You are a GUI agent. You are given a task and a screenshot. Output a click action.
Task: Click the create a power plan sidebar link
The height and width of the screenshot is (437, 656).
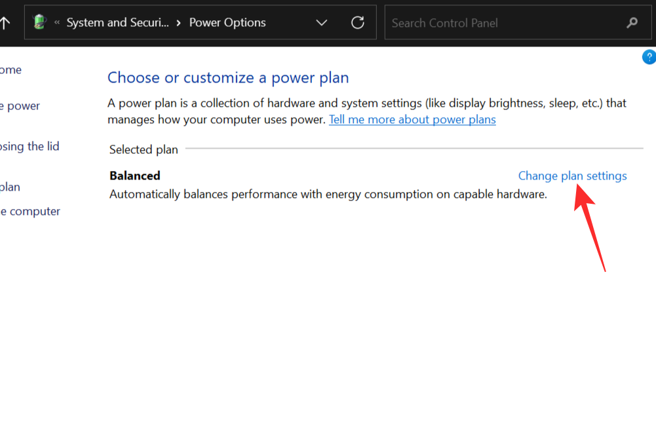point(10,187)
